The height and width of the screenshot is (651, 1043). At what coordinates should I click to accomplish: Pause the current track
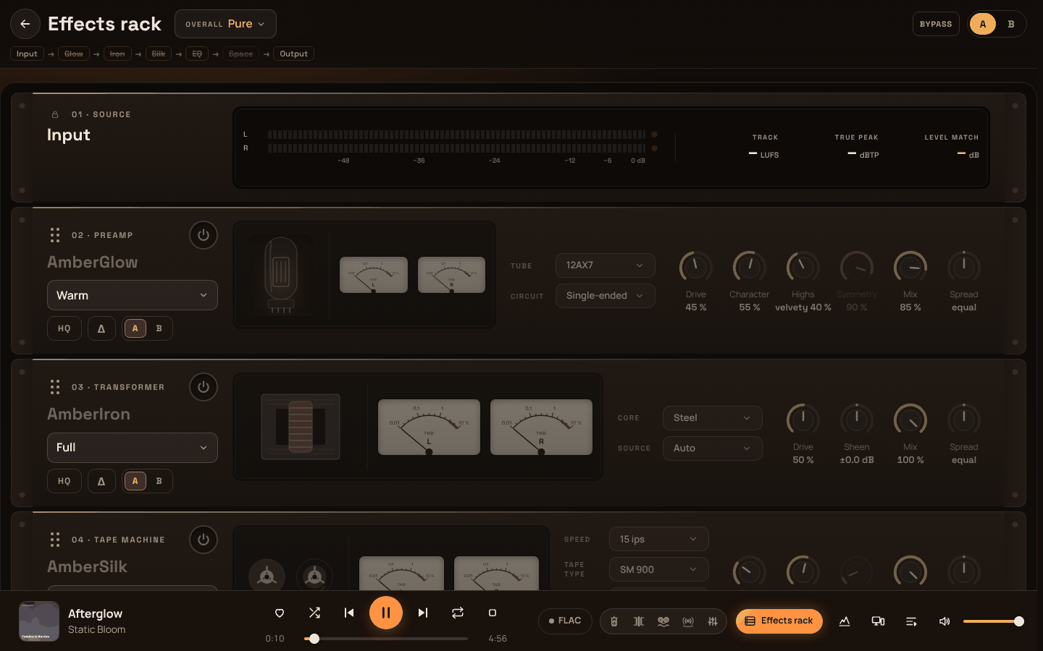[386, 613]
